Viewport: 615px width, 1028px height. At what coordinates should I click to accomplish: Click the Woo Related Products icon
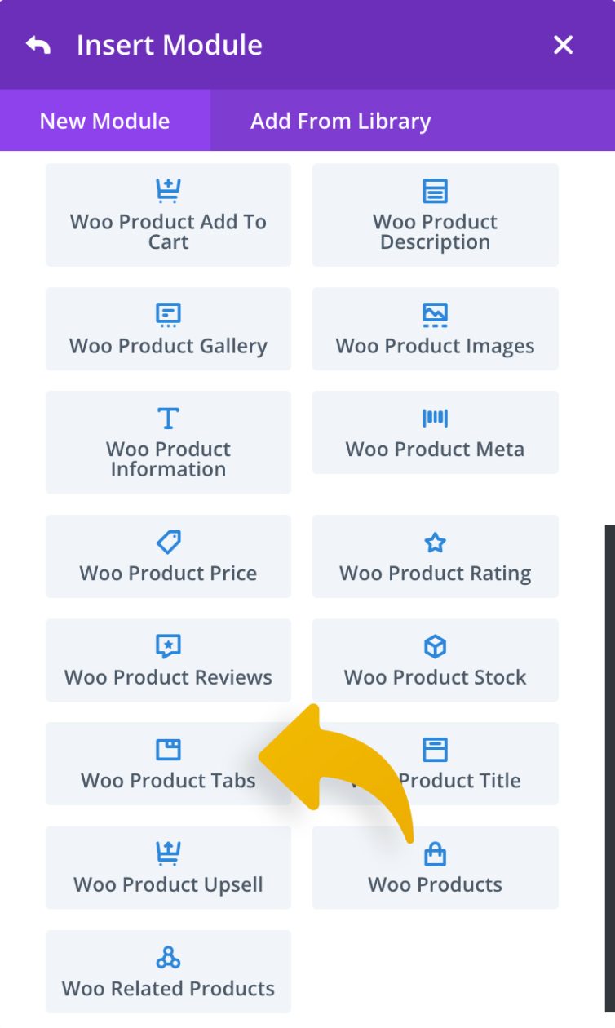coord(168,956)
